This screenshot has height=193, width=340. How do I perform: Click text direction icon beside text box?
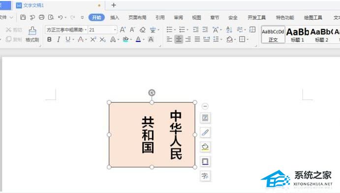pyautogui.click(x=205, y=176)
